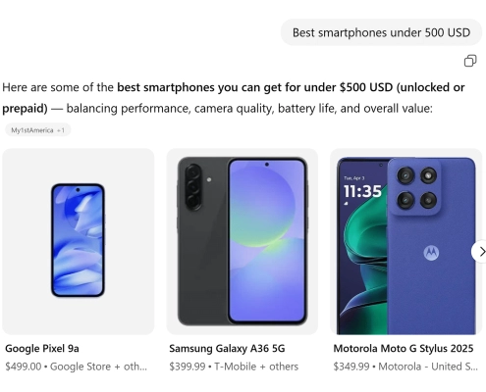
Task: Copy the user message with the copy icon
Action: pyautogui.click(x=470, y=61)
